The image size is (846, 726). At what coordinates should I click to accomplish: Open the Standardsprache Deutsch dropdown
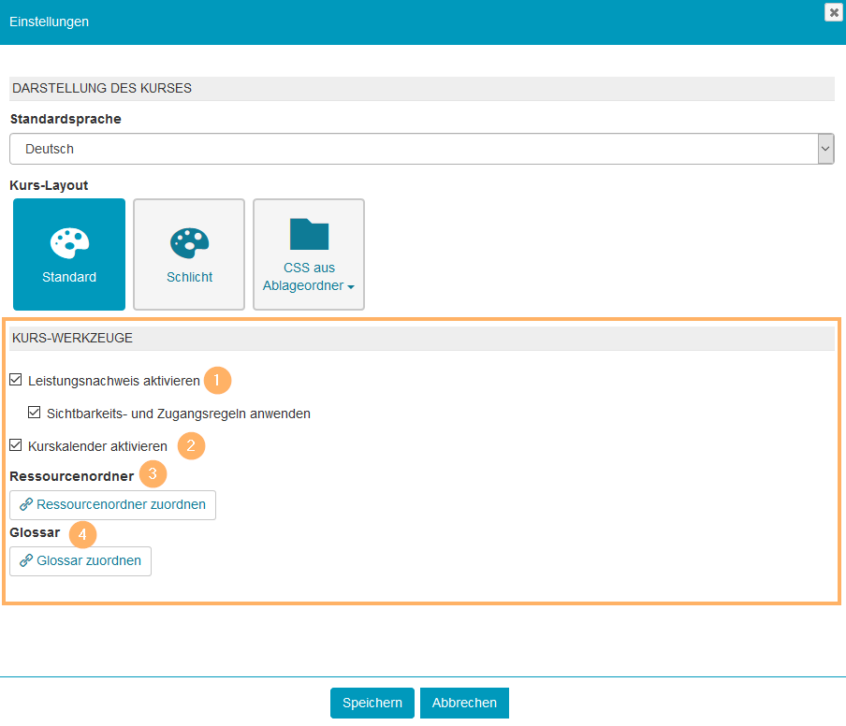(412, 149)
